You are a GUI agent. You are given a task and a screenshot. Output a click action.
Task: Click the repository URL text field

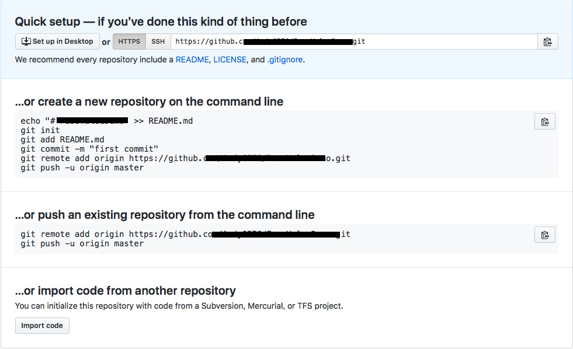pyautogui.click(x=353, y=41)
